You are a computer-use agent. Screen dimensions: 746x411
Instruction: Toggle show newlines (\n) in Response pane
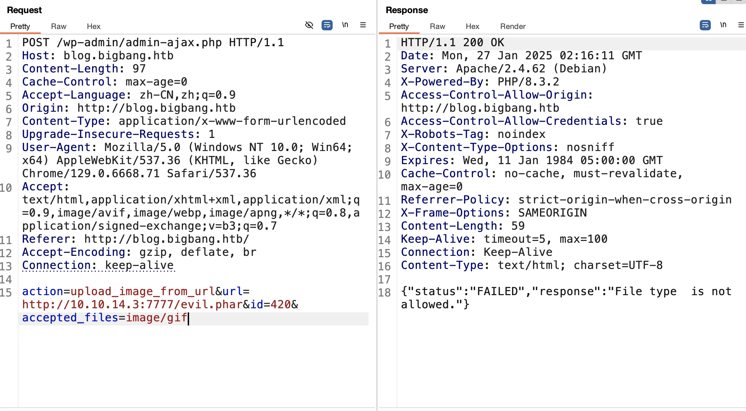point(723,25)
